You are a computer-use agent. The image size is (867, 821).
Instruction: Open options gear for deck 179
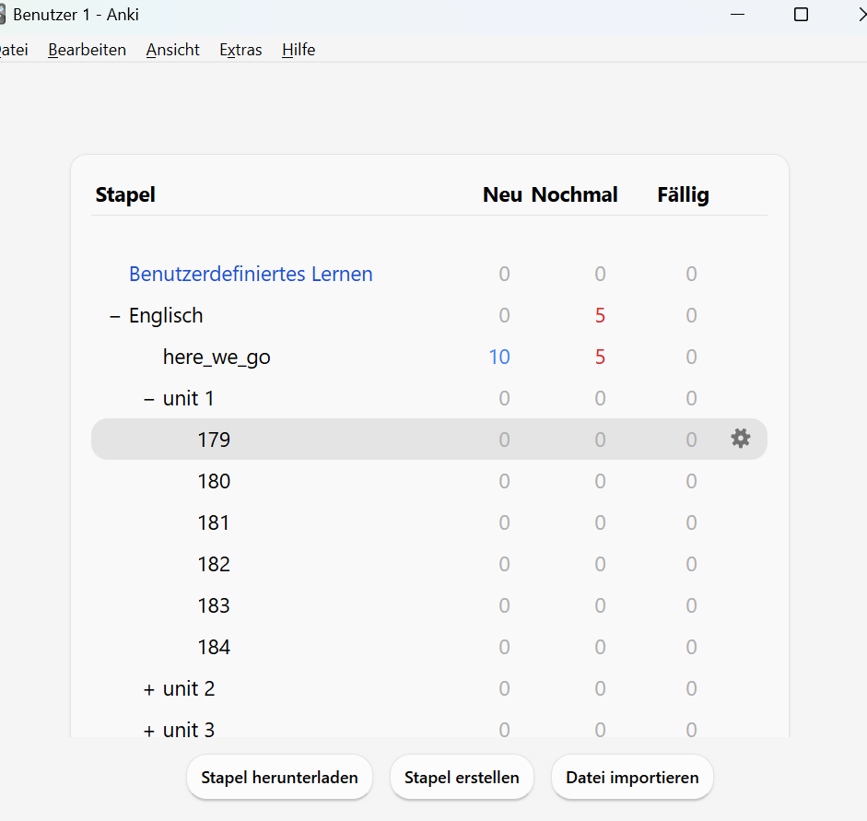pos(741,439)
